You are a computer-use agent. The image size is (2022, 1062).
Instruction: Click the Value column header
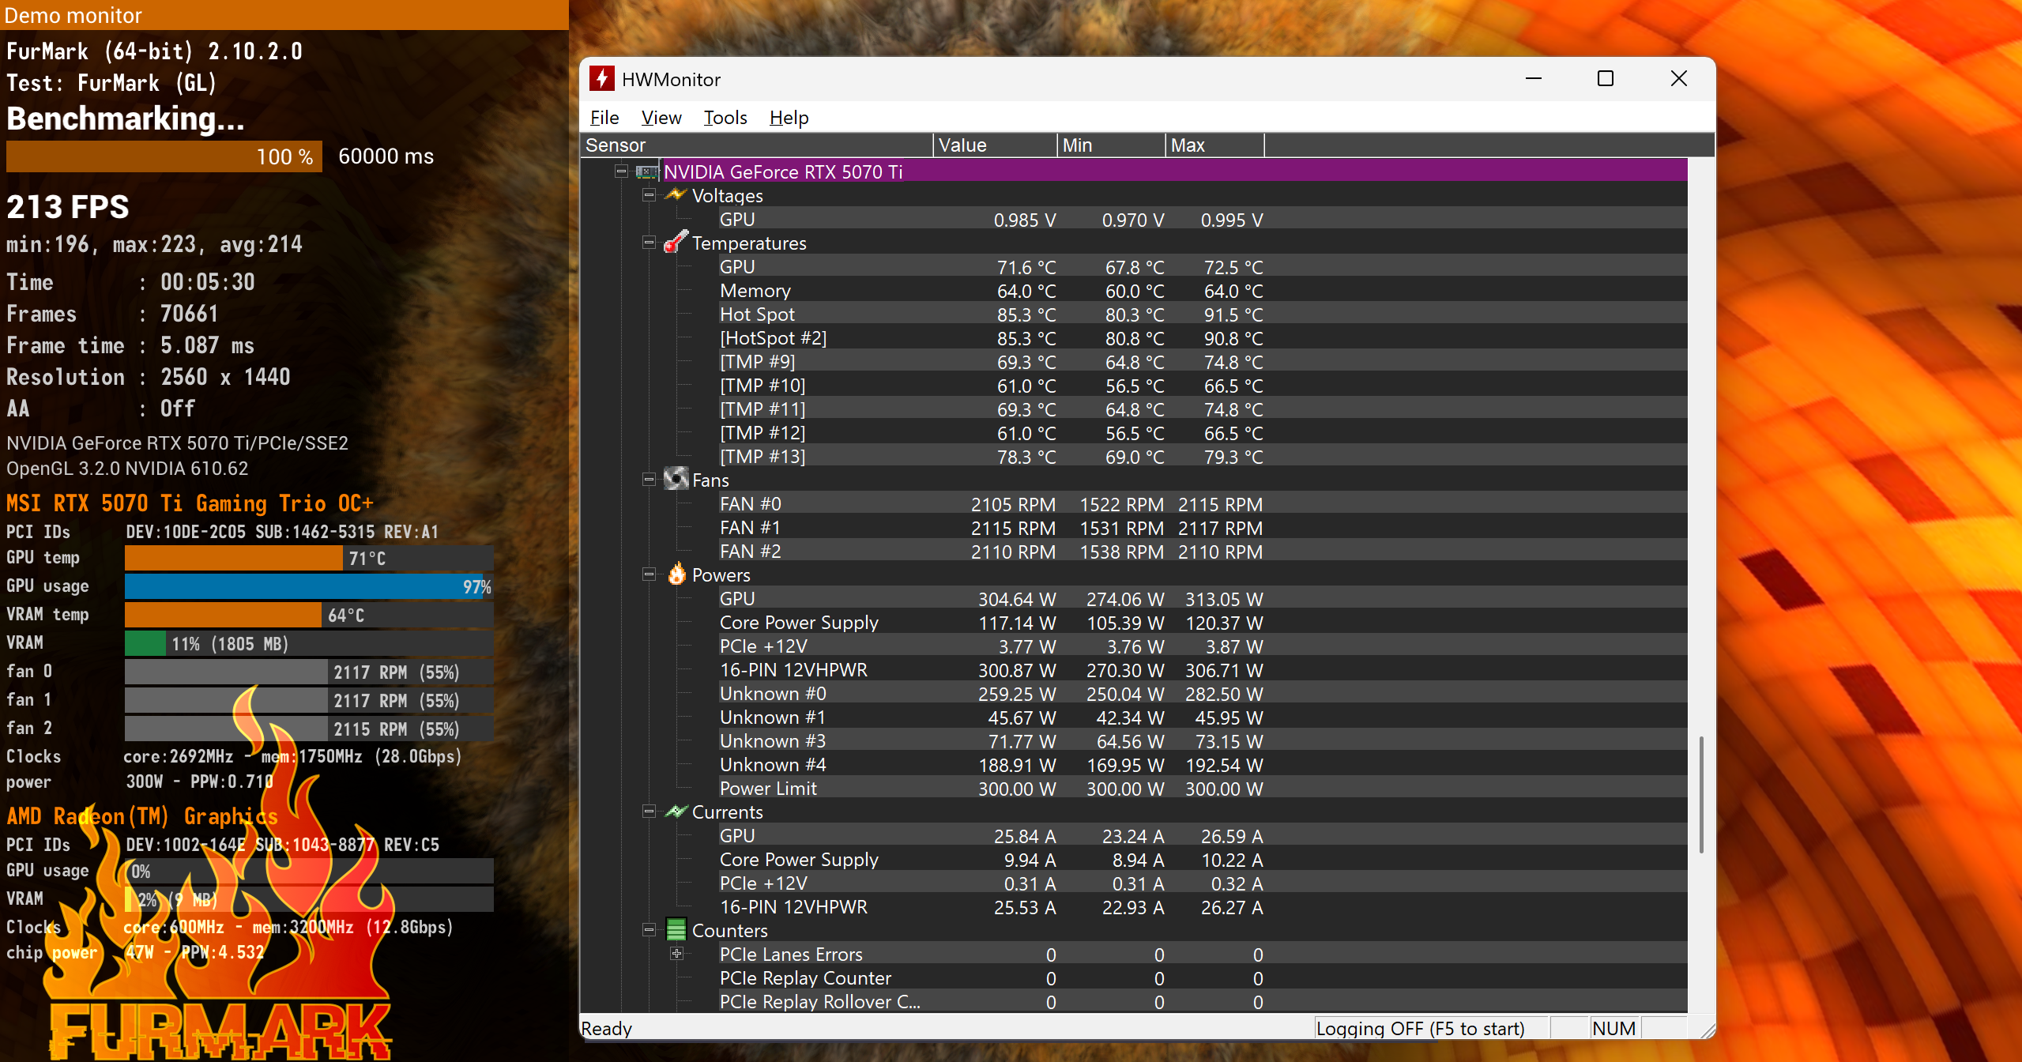click(995, 145)
